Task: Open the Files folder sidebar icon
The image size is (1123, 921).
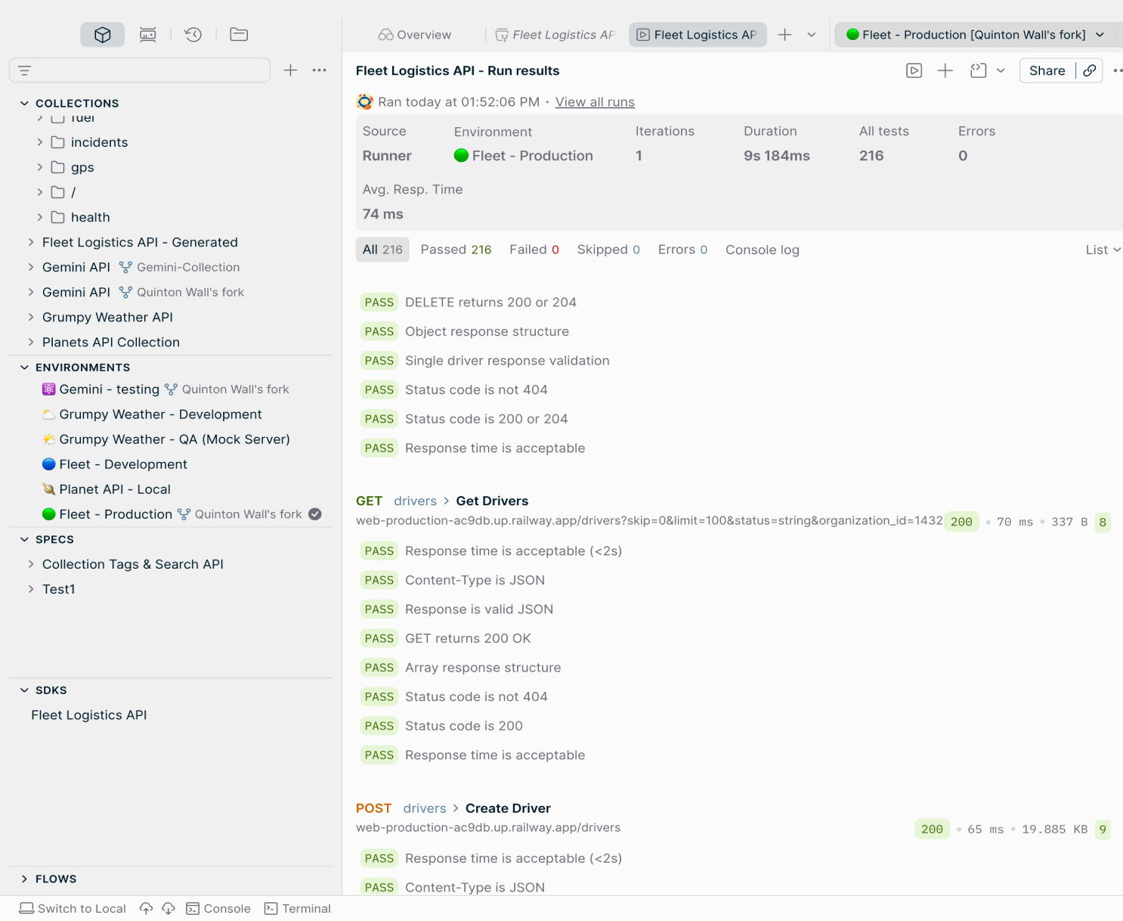Action: 239,35
